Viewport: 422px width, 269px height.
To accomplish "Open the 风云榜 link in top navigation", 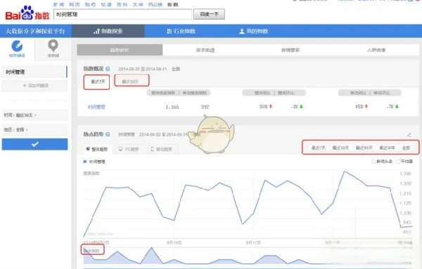I will [155, 5].
